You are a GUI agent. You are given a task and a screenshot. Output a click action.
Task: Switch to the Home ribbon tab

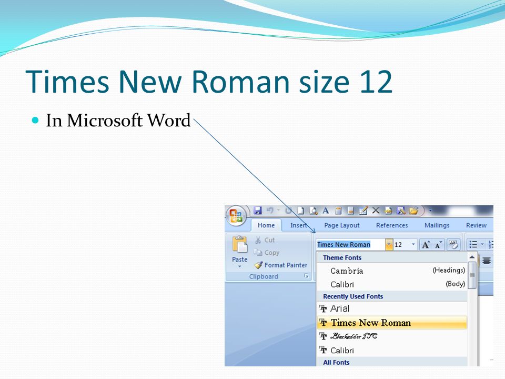pos(266,225)
